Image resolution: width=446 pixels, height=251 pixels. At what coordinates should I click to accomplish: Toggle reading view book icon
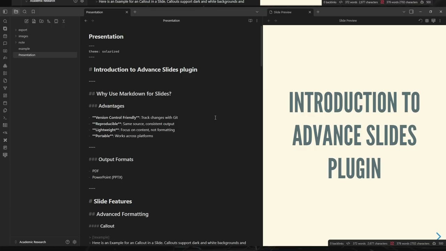[x=250, y=21]
